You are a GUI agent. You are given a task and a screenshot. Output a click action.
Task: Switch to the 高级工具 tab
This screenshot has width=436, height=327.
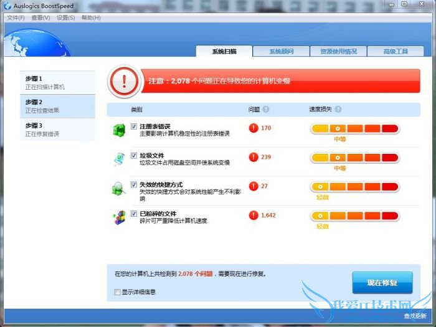point(396,52)
